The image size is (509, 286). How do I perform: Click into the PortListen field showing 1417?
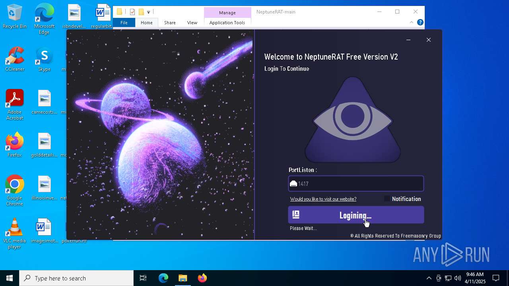pyautogui.click(x=356, y=184)
